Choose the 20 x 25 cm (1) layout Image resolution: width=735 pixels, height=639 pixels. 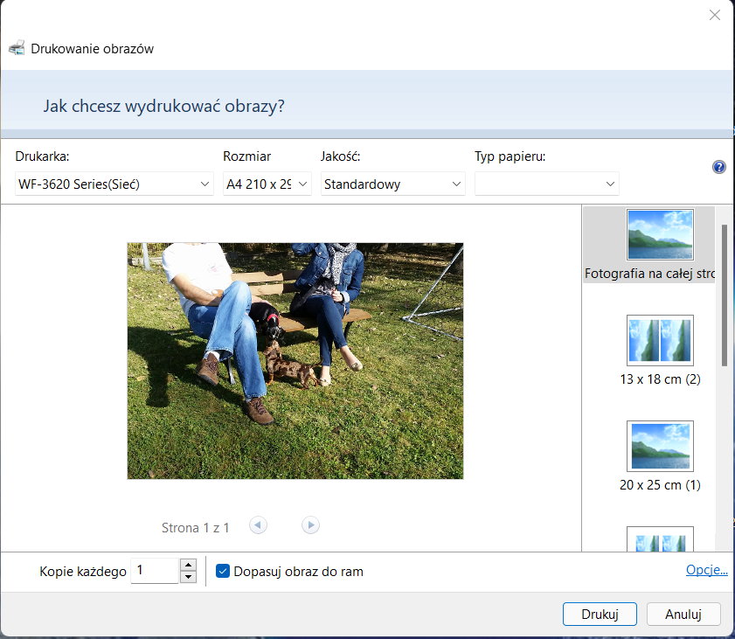660,446
